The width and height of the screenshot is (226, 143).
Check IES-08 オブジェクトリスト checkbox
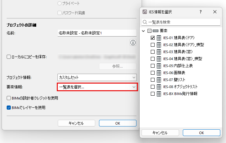pyautogui.click(x=152, y=87)
